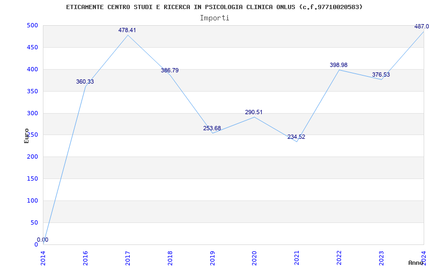Click the Importi chart subtitle
This screenshot has height=268, width=429.
(x=214, y=18)
